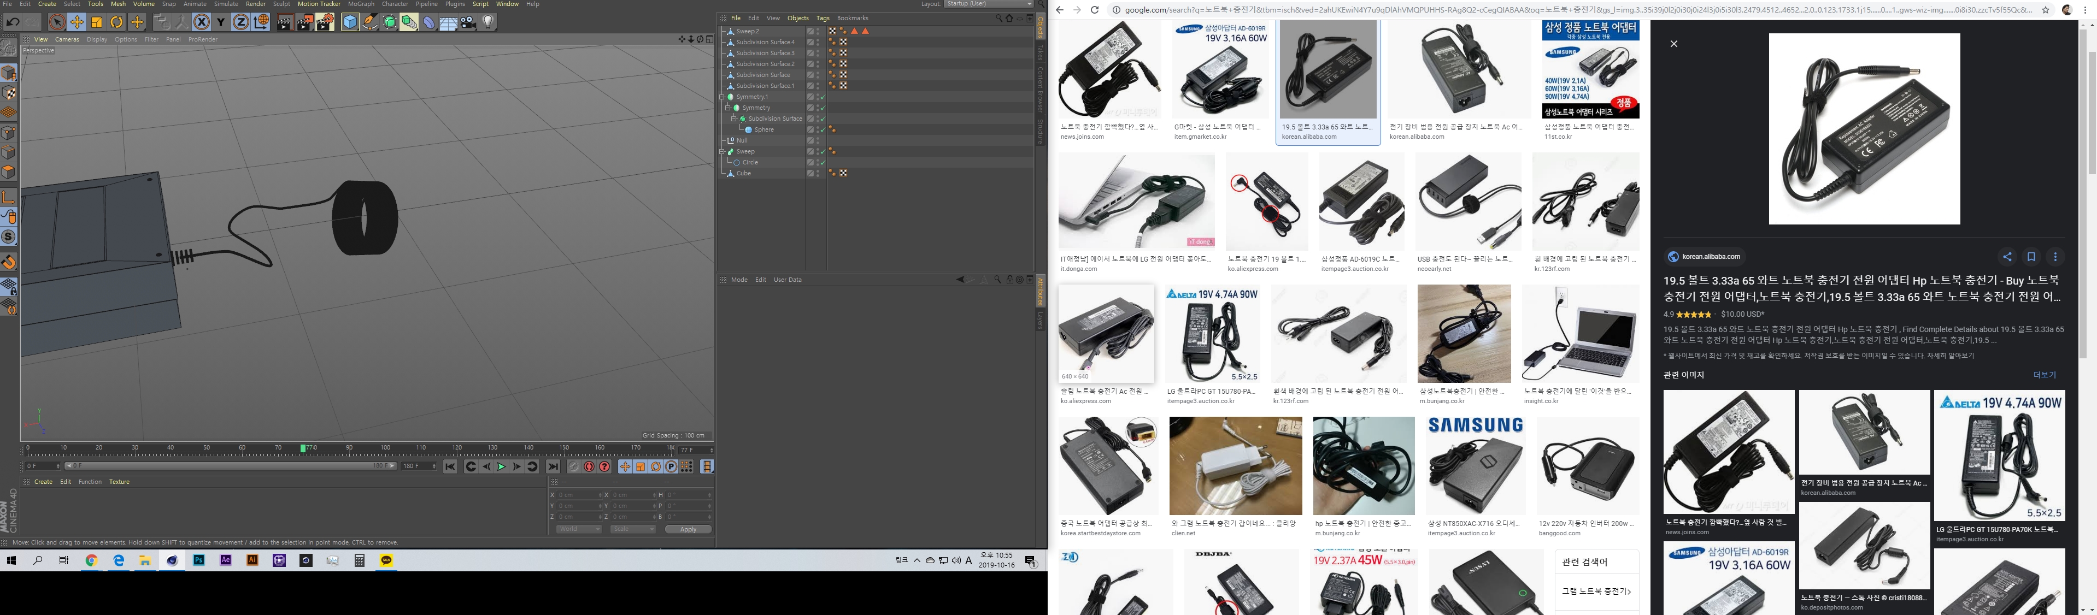The width and height of the screenshot is (2097, 615).
Task: Click the share icon in image preview
Action: (2007, 257)
